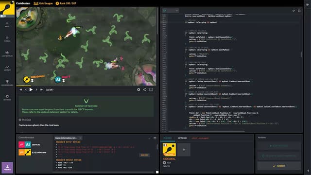Image resolution: width=311 pixels, height=175 pixels.
Task: Open the viewer settings gear icon
Action: (x=138, y=89)
